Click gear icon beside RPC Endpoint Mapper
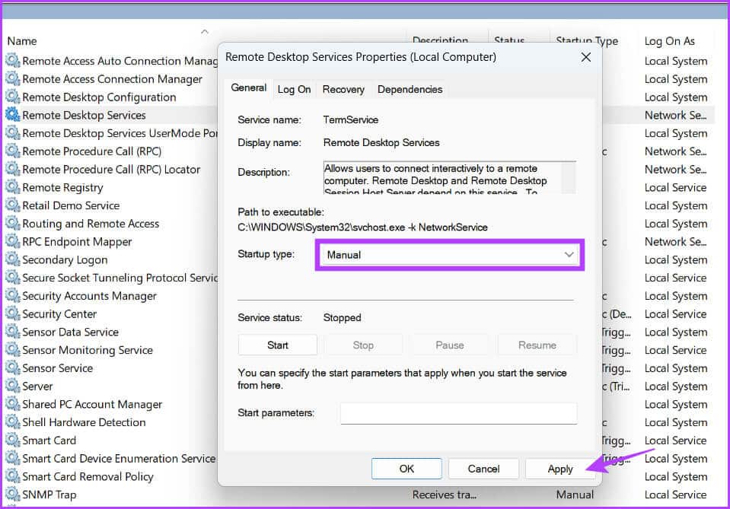 click(x=13, y=241)
